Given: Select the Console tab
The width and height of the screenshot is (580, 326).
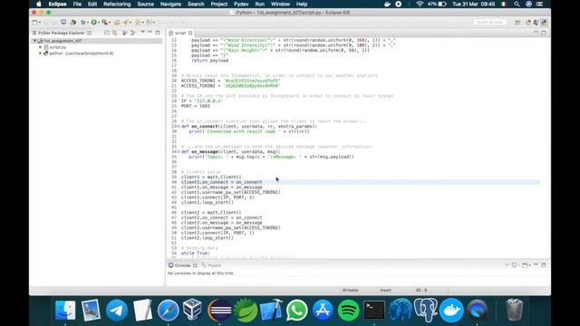Looking at the screenshot, I should (182, 265).
